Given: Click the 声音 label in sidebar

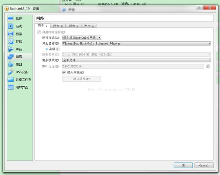Looking at the screenshot, I should point(19,49).
